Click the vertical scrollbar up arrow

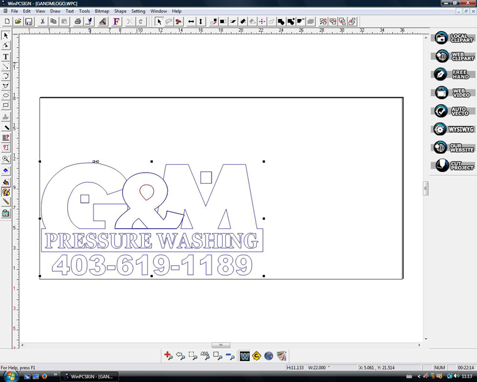tap(426, 38)
